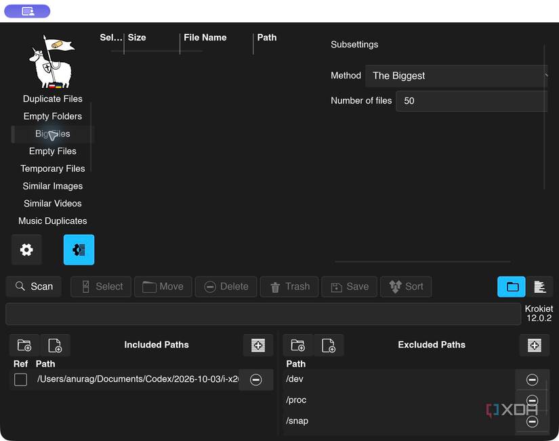
Task: Switch to Similar Images tool
Action: [53, 186]
